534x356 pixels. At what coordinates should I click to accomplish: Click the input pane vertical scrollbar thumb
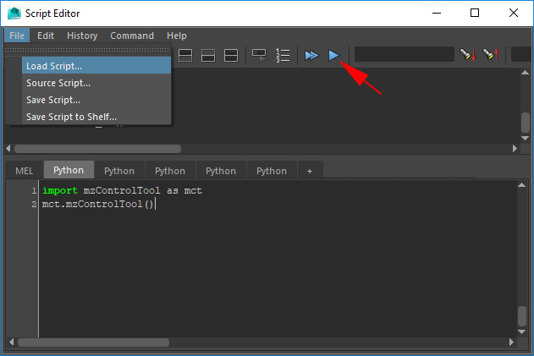[x=522, y=316]
